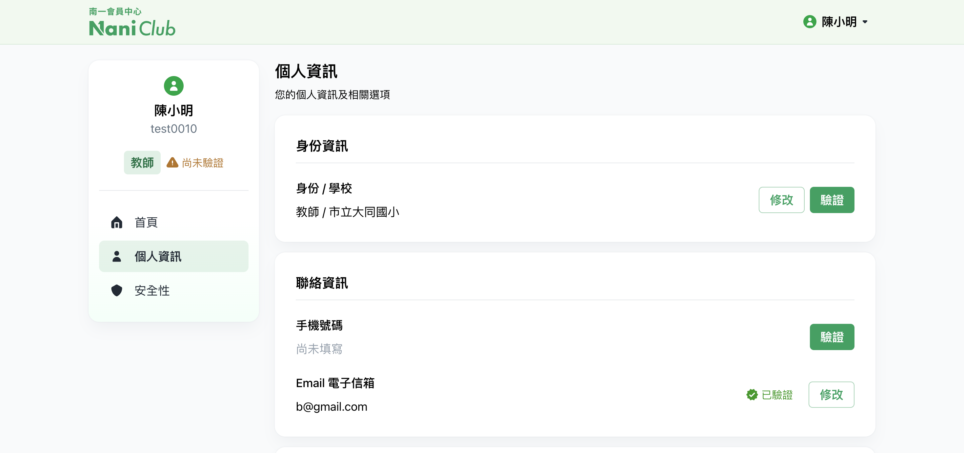Click the 已驗證 status label
This screenshot has height=453, width=964.
777,395
